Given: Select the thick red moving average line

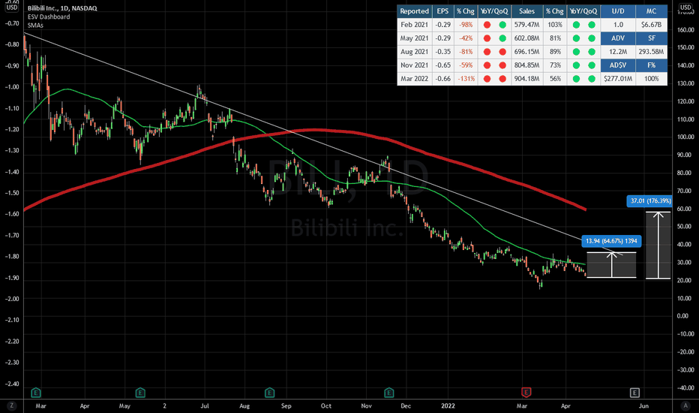Looking at the screenshot, I should click(316, 130).
